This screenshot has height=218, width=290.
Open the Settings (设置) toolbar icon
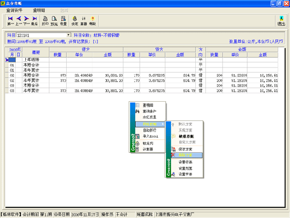click(x=63, y=21)
